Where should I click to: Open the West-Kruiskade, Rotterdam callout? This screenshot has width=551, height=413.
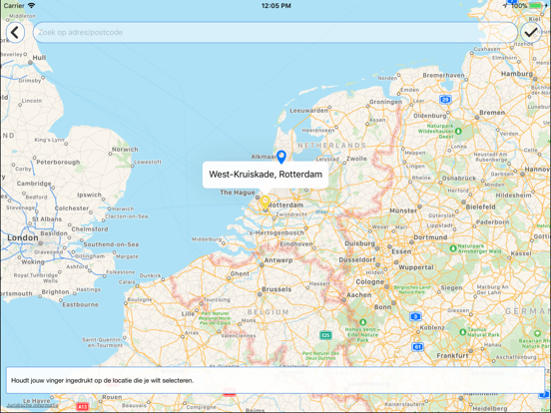(x=266, y=175)
